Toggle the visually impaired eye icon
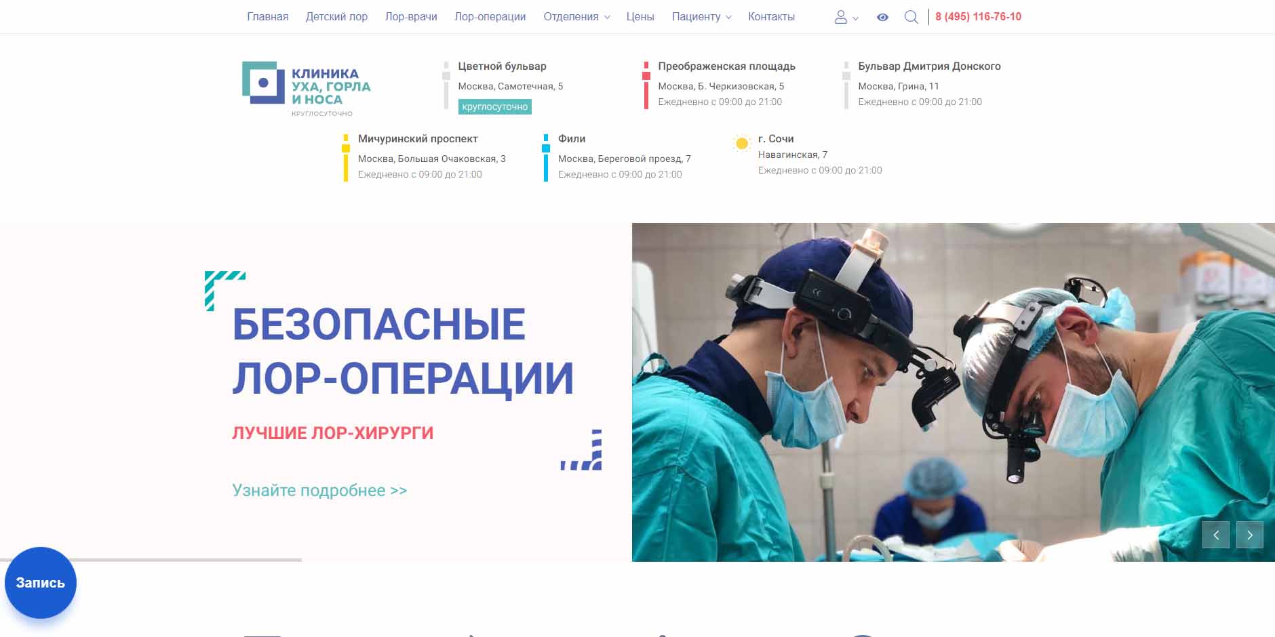1275x637 pixels. point(882,17)
